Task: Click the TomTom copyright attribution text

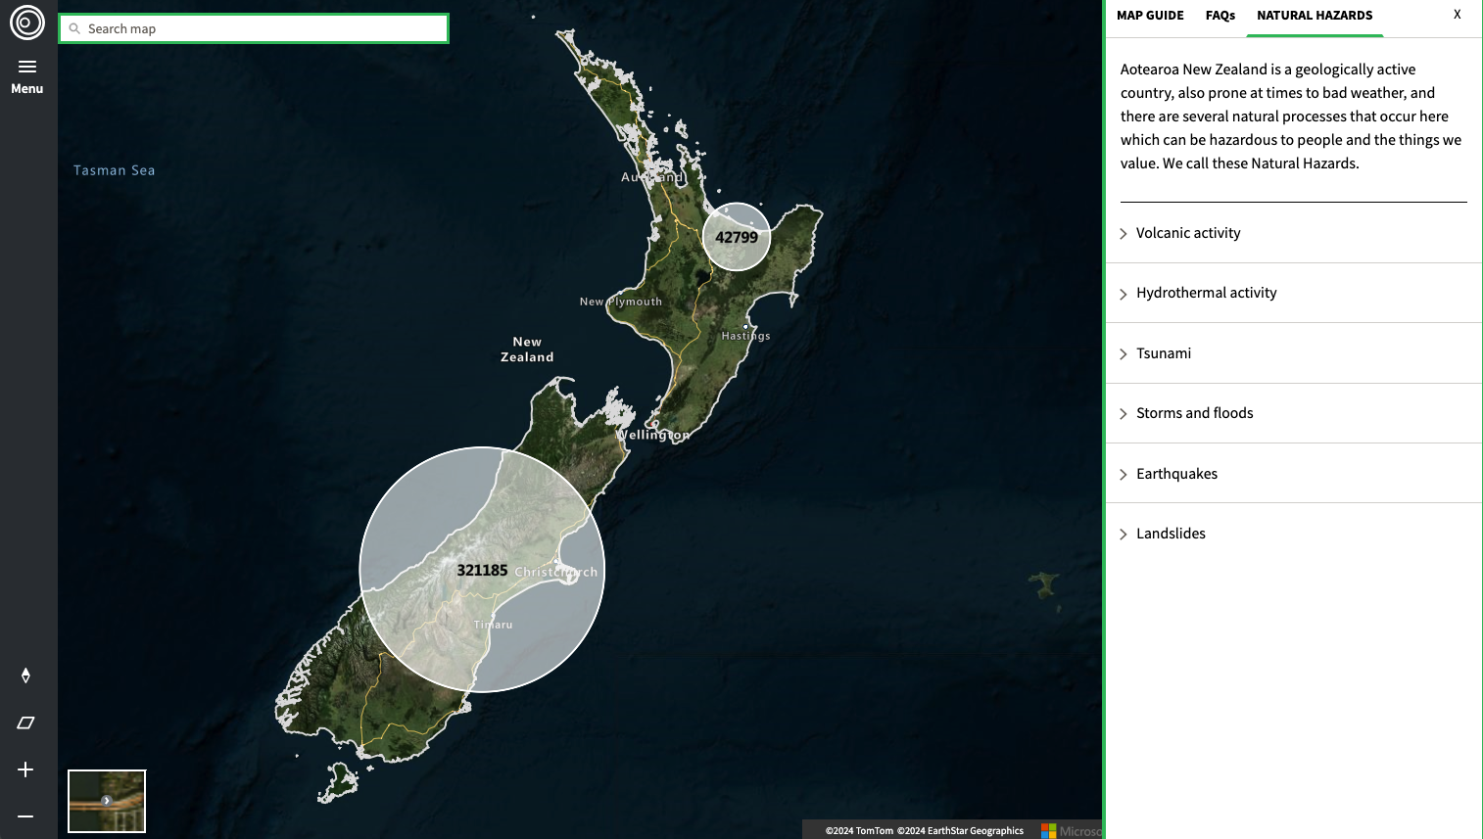Action: 859,831
